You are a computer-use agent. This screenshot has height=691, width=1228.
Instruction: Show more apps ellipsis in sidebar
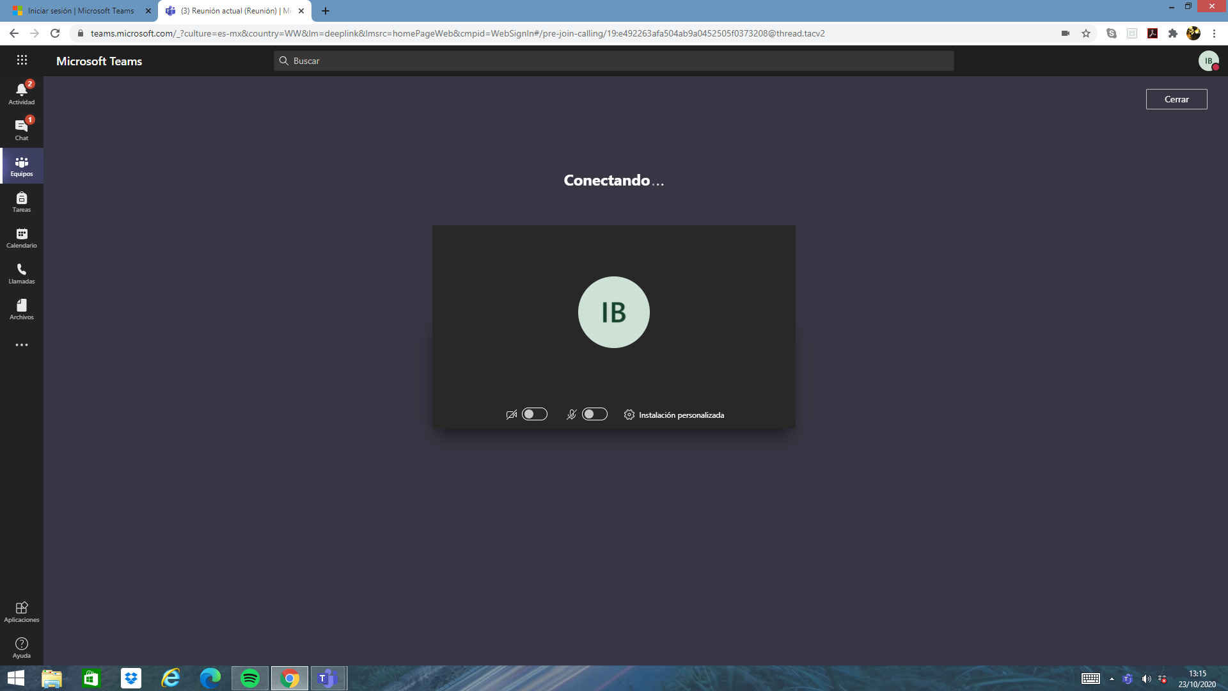coord(22,345)
